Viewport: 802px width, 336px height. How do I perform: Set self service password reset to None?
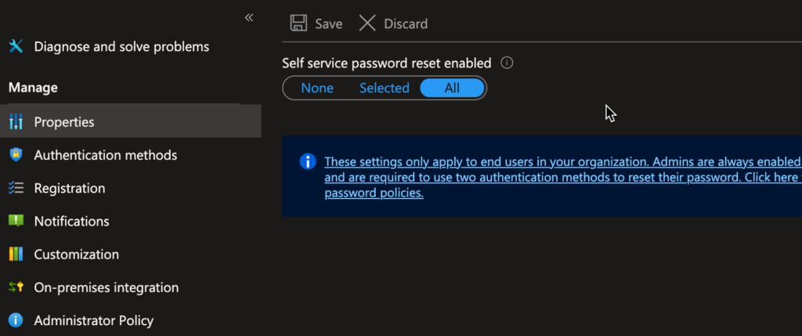coord(317,88)
